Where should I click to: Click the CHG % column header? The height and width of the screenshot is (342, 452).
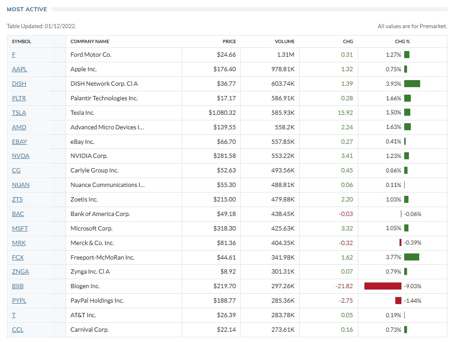pos(402,42)
